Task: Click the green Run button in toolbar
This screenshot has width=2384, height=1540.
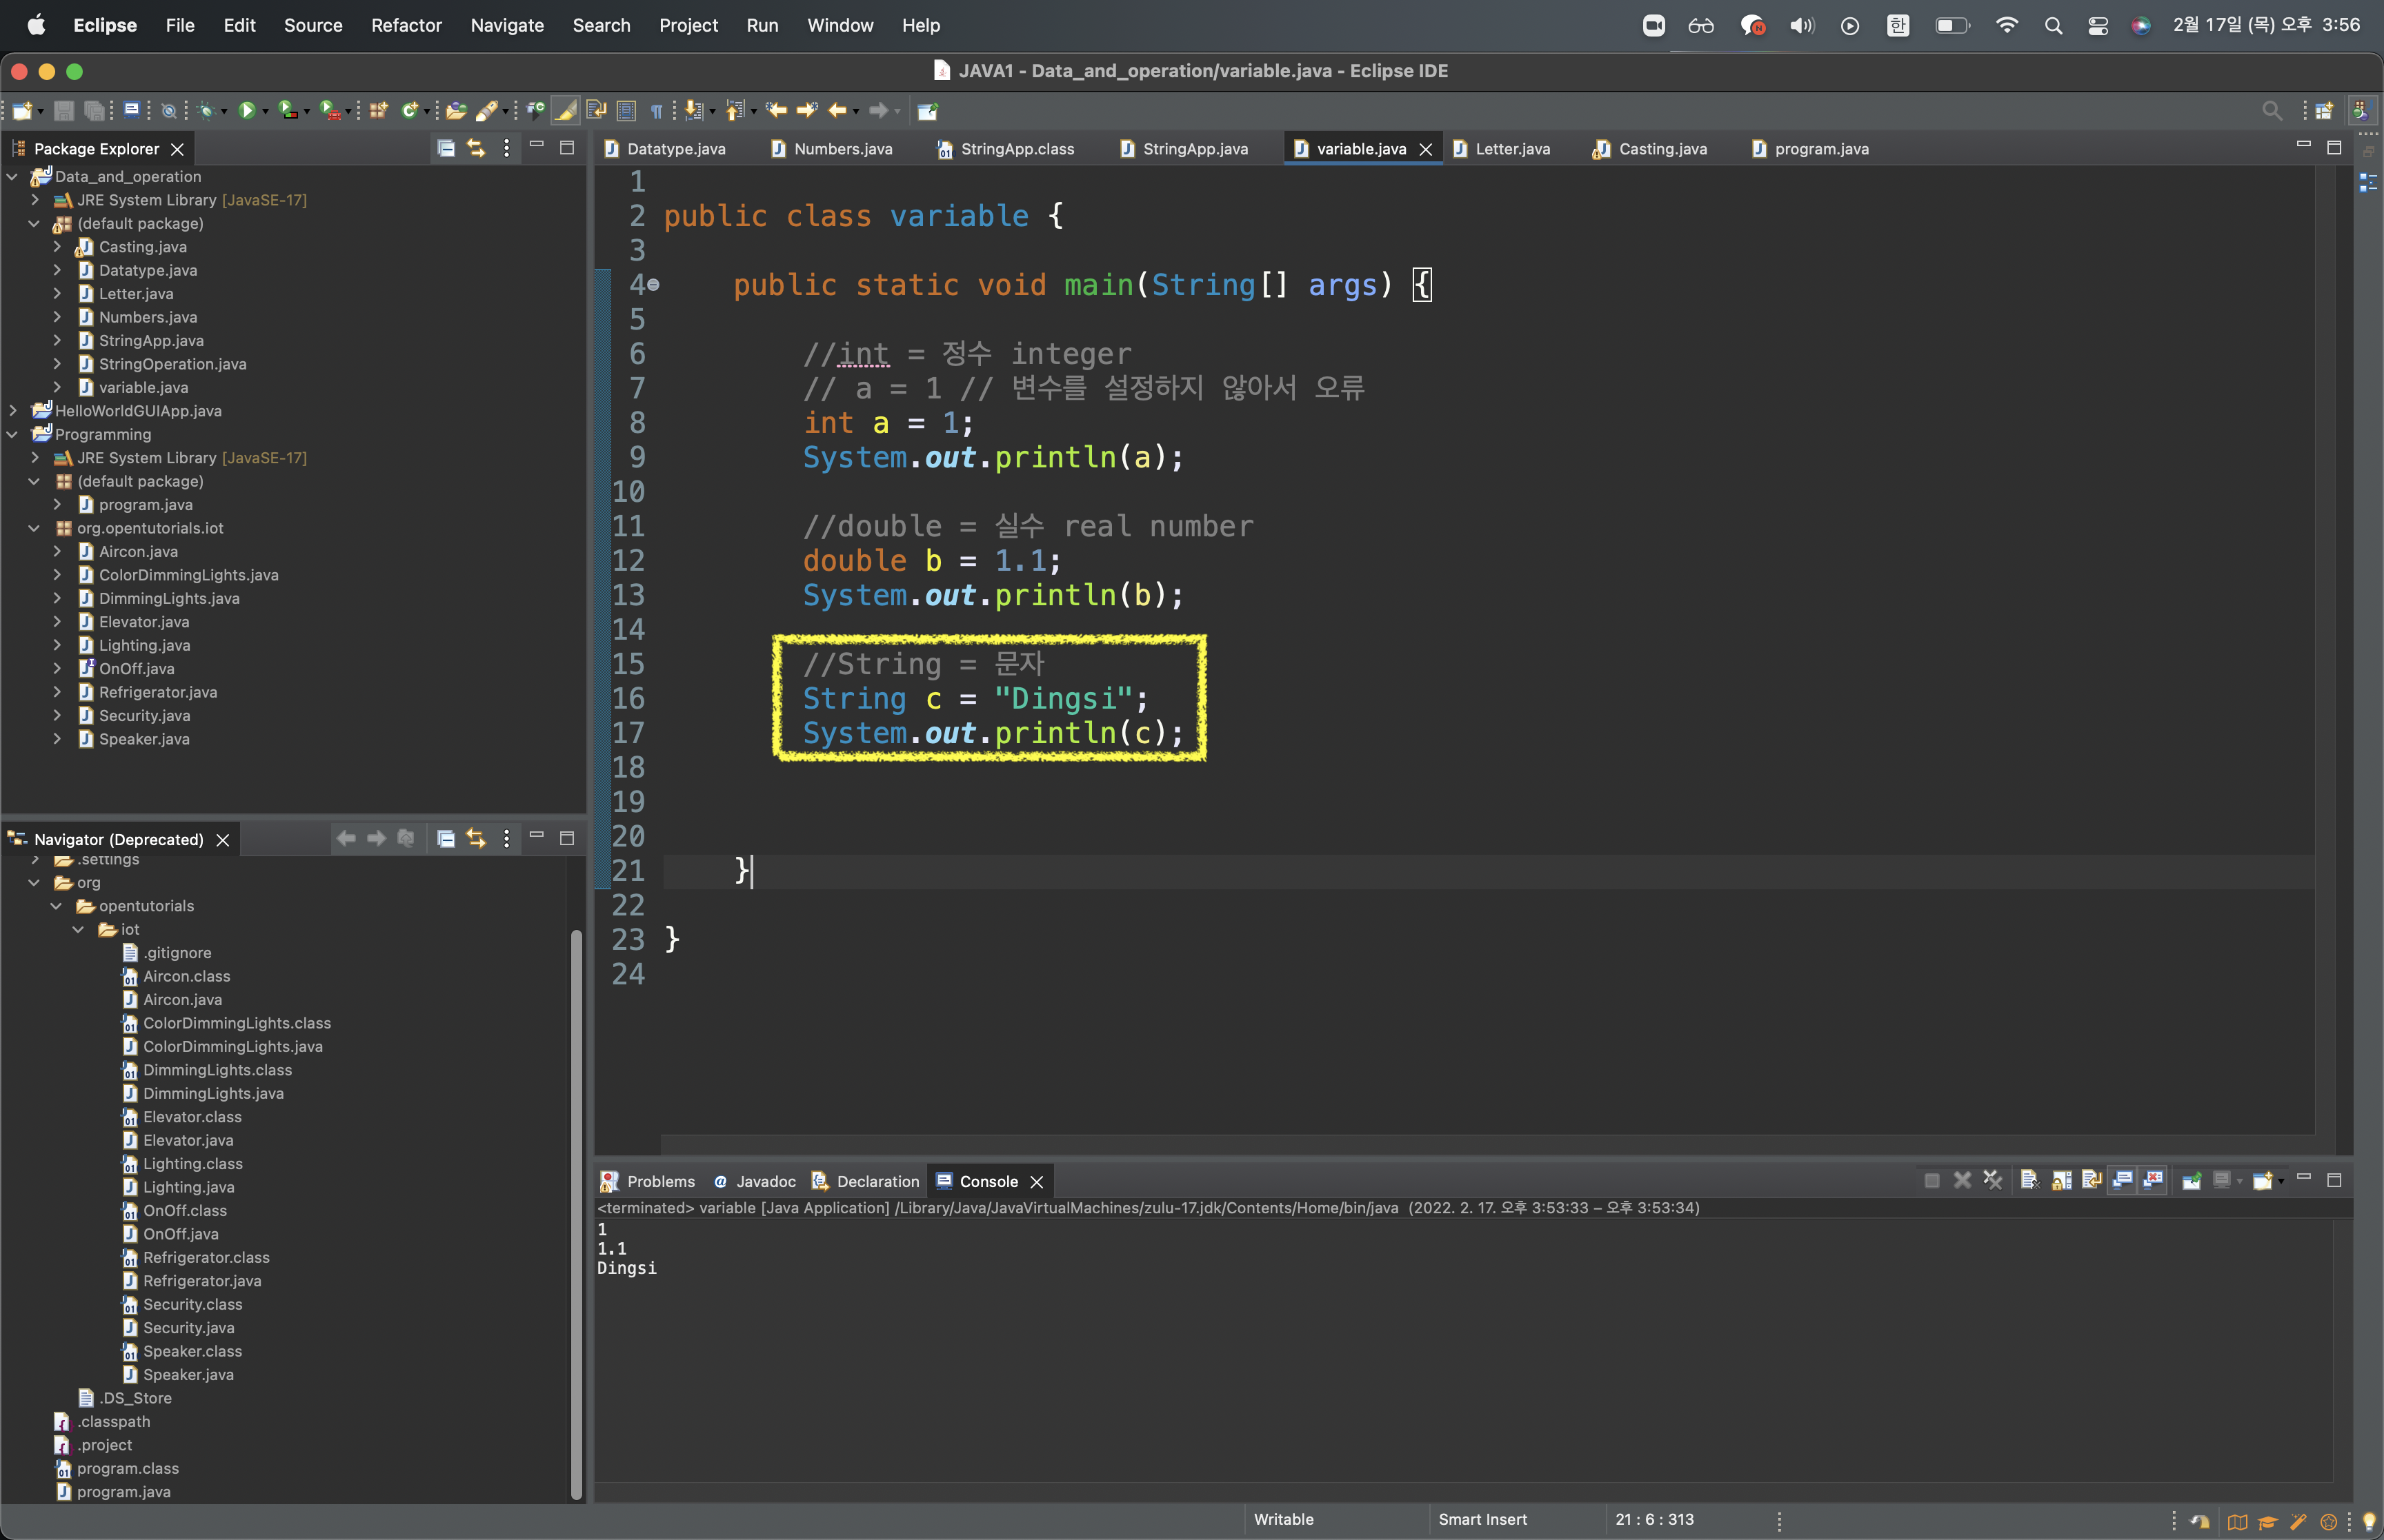Action: pos(246,110)
